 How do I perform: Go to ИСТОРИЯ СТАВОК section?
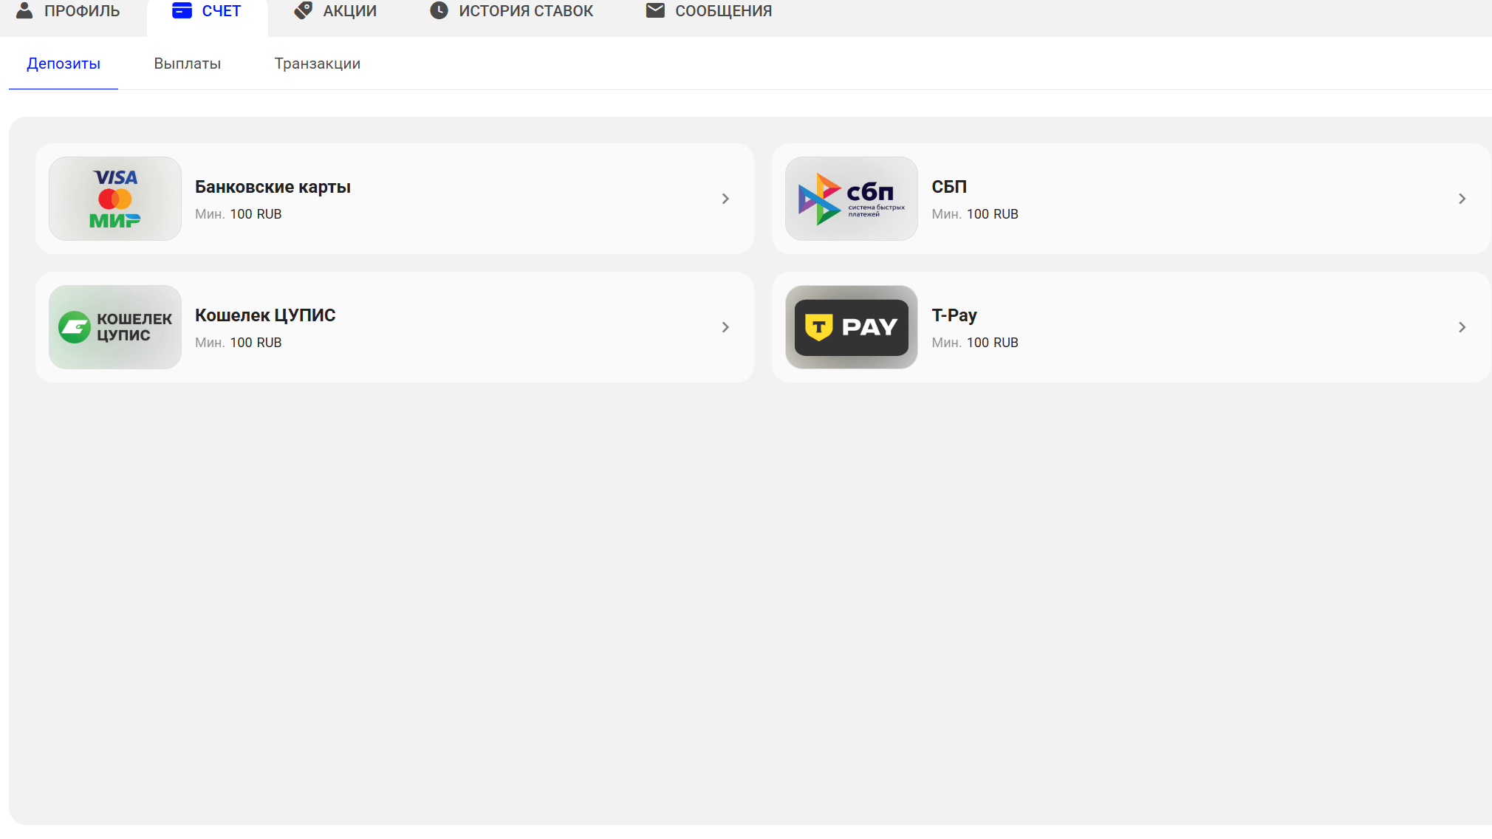click(525, 11)
